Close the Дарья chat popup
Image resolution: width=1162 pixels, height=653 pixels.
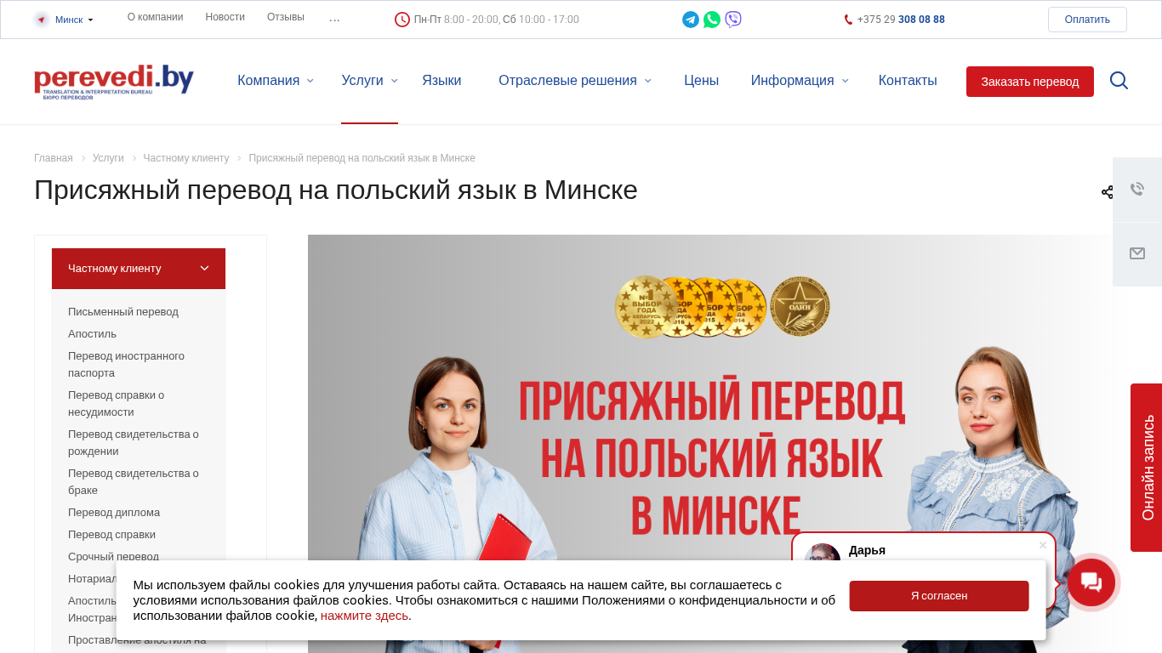[x=1043, y=545]
